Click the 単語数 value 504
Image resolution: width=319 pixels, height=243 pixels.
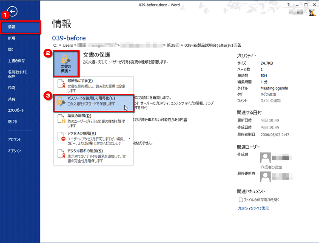tap(264, 76)
